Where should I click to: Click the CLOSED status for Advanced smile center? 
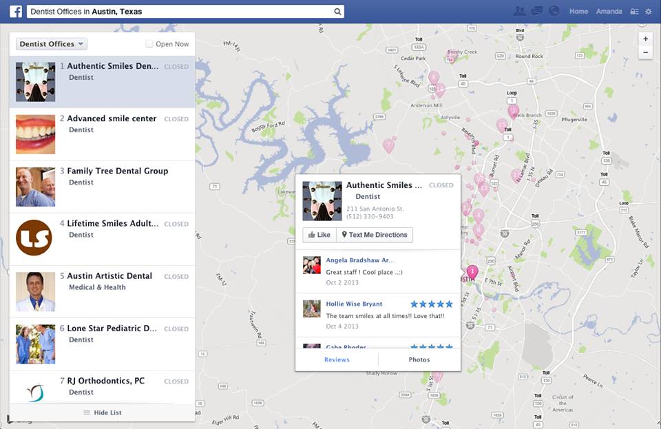pos(176,119)
